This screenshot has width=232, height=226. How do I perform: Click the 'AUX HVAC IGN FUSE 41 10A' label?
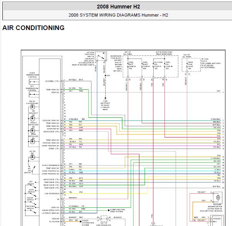pyautogui.click(x=159, y=65)
